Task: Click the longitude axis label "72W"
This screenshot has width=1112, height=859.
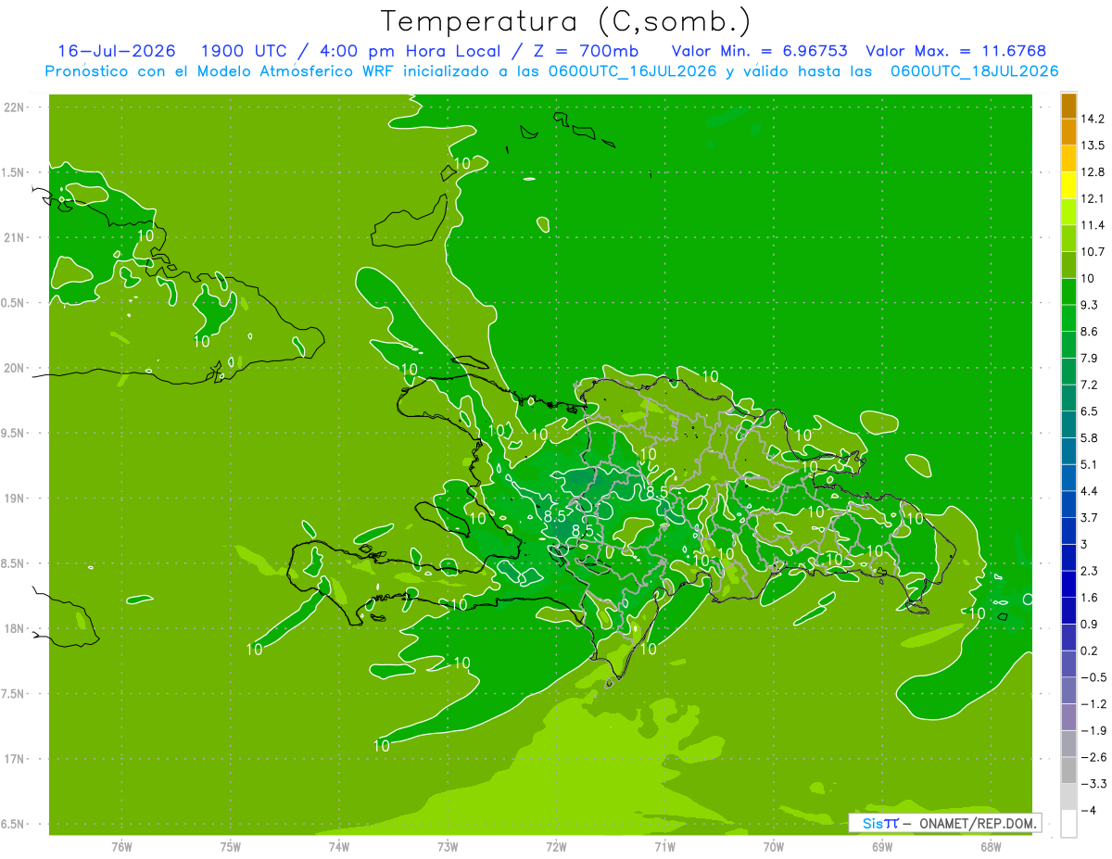Action: (x=556, y=846)
